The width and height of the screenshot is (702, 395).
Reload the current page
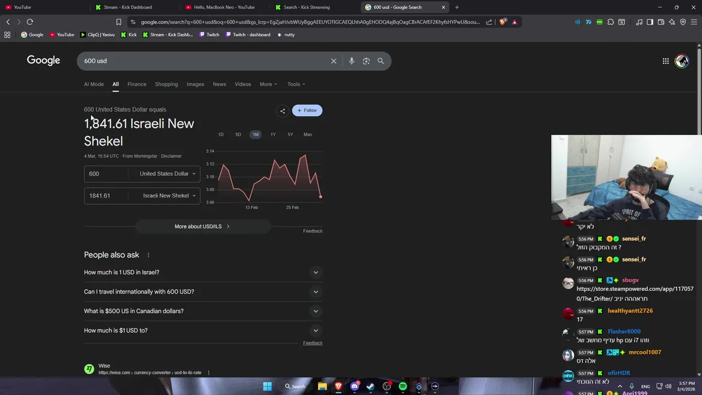tap(30, 22)
